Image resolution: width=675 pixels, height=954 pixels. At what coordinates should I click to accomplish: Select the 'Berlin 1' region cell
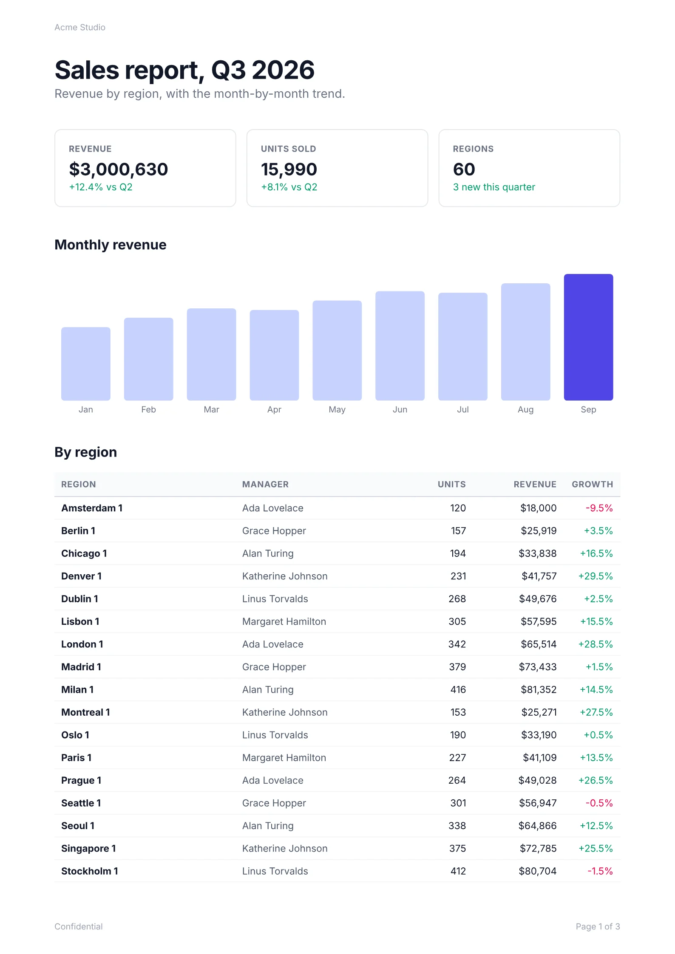point(78,531)
